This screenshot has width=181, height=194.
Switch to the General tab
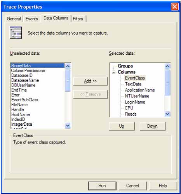pos(14,19)
